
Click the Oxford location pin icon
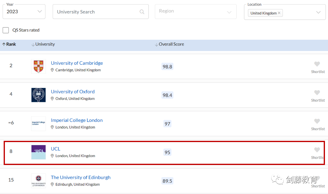pyautogui.click(x=52, y=99)
